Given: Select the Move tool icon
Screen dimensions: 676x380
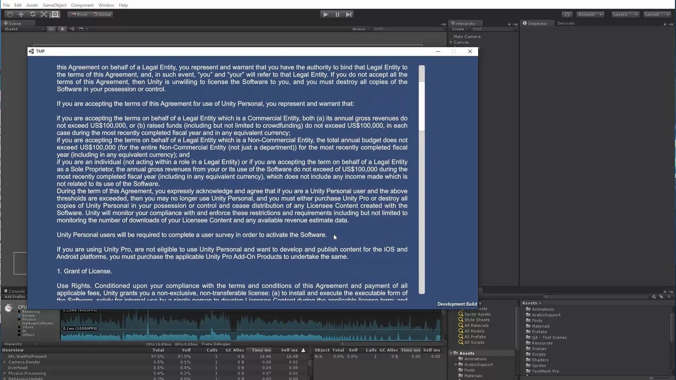Looking at the screenshot, I should pyautogui.click(x=21, y=14).
